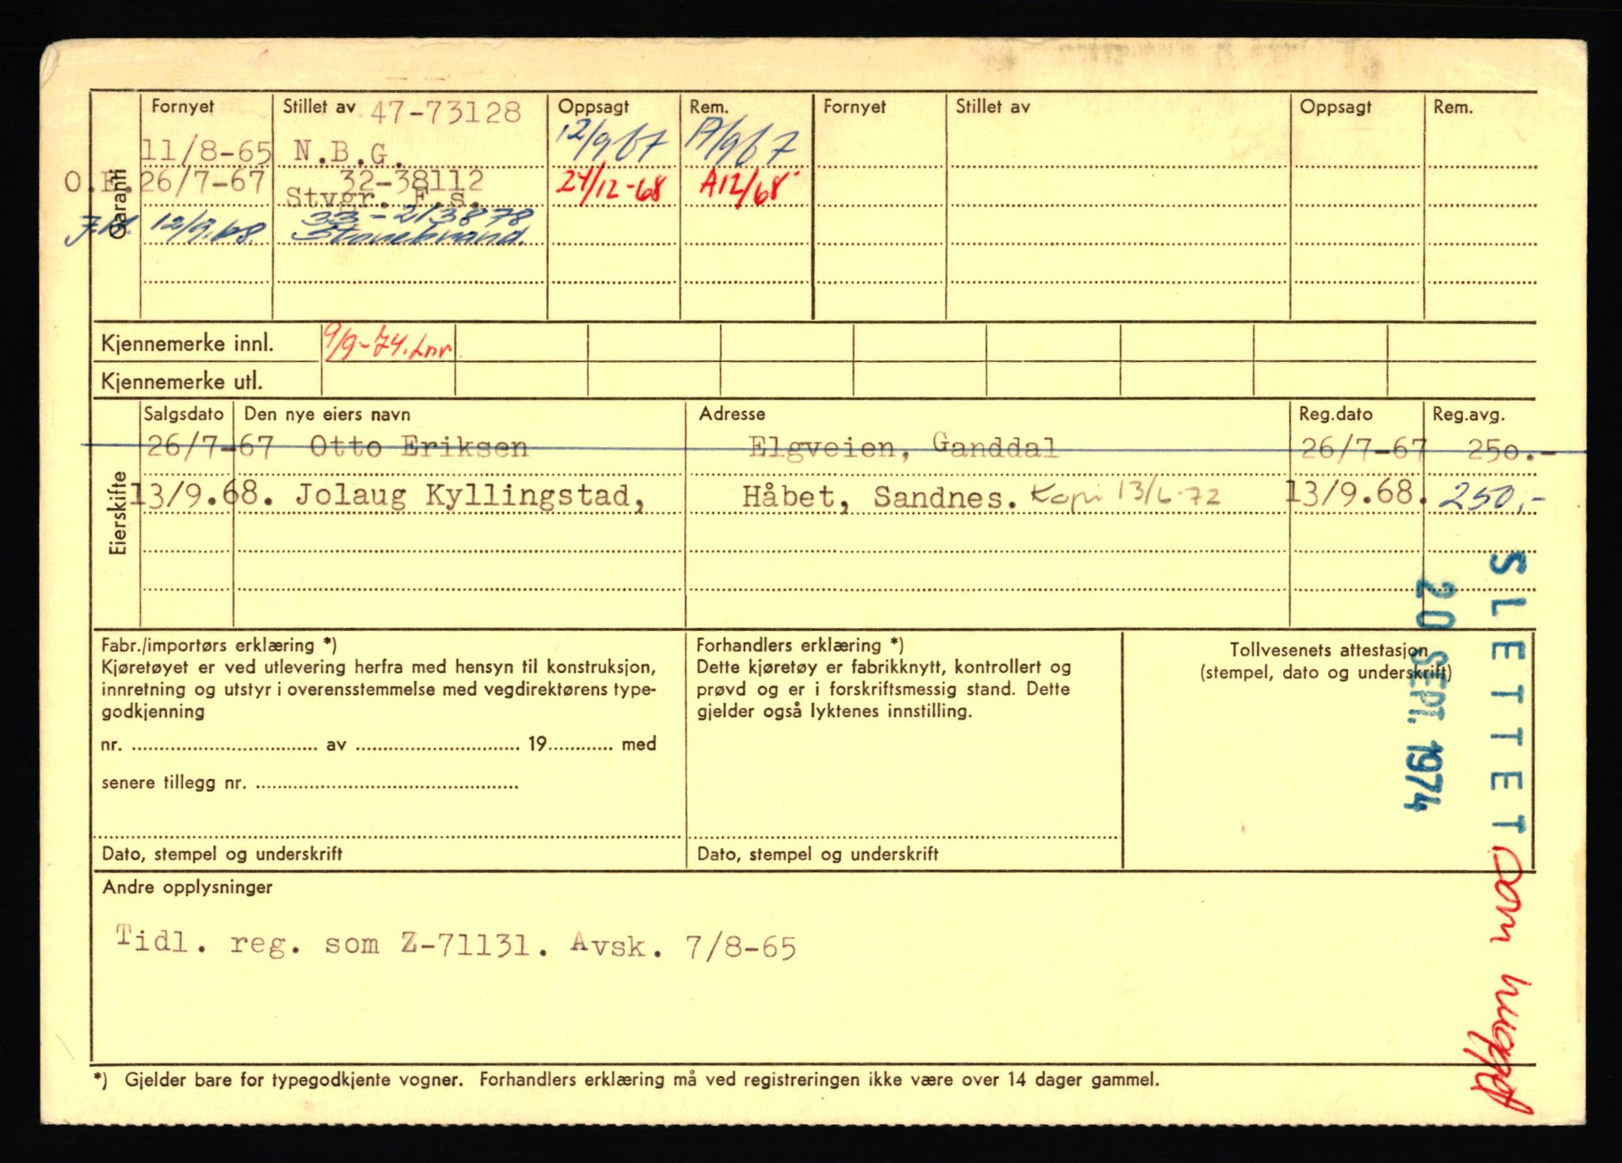Select the Den nye eiers navn header

pyautogui.click(x=327, y=414)
